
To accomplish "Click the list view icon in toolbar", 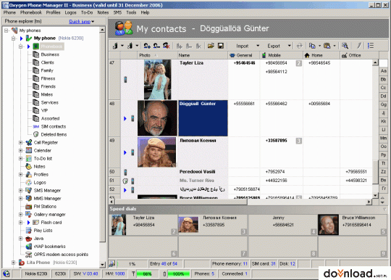I will [371, 46].
